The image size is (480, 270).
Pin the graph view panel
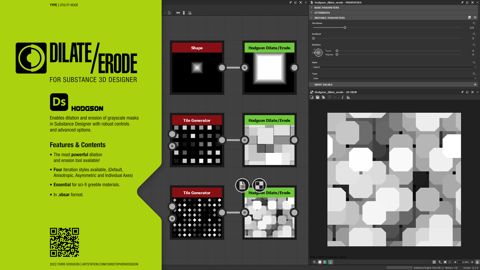(290, 2)
